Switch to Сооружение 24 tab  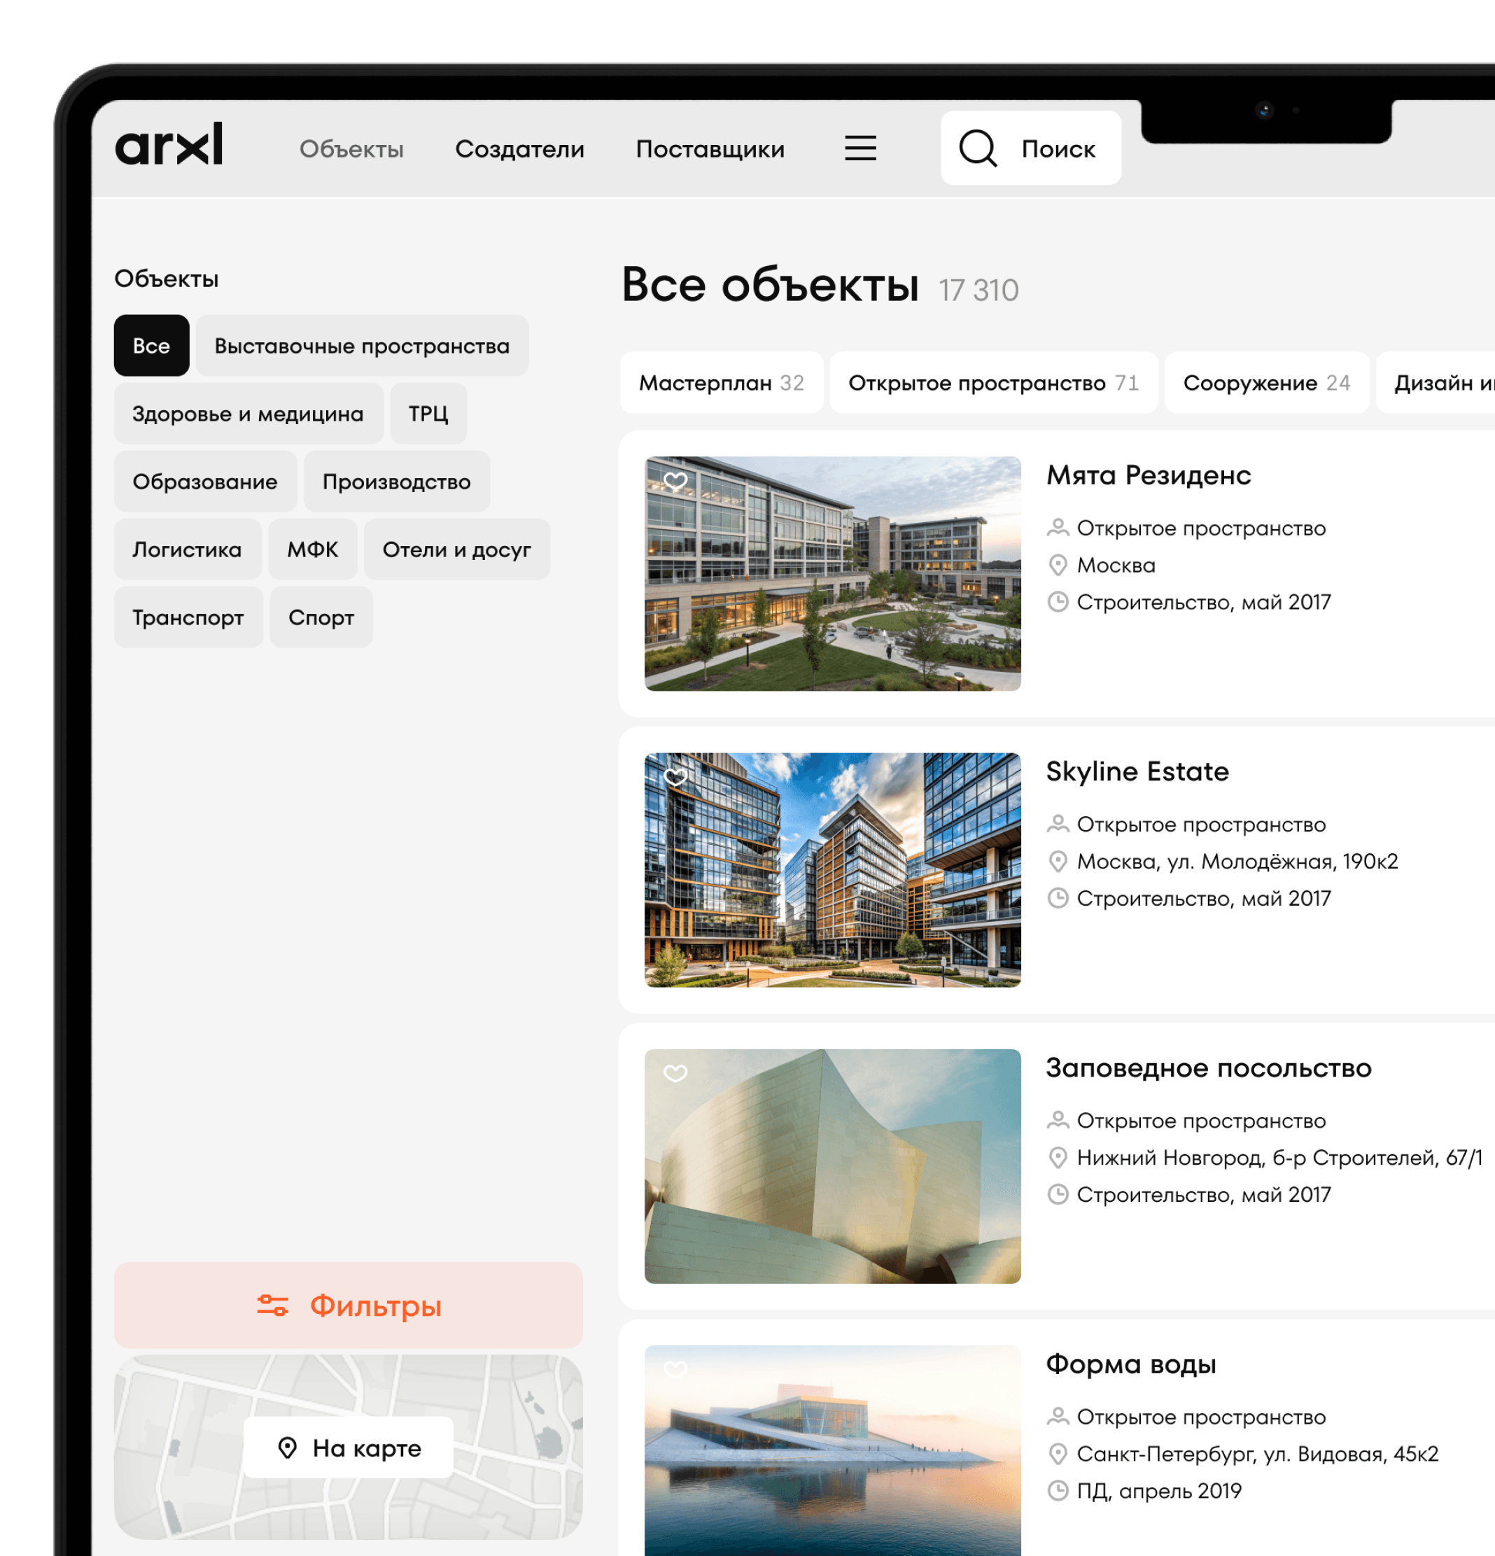(x=1267, y=383)
